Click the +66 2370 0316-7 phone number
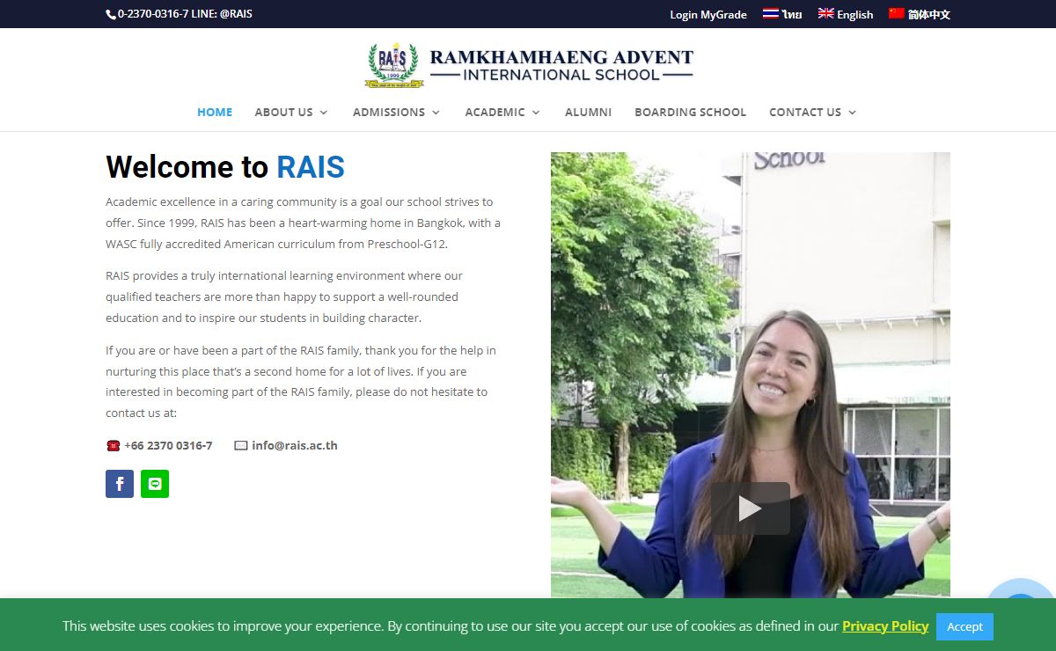The image size is (1056, 651). (168, 445)
